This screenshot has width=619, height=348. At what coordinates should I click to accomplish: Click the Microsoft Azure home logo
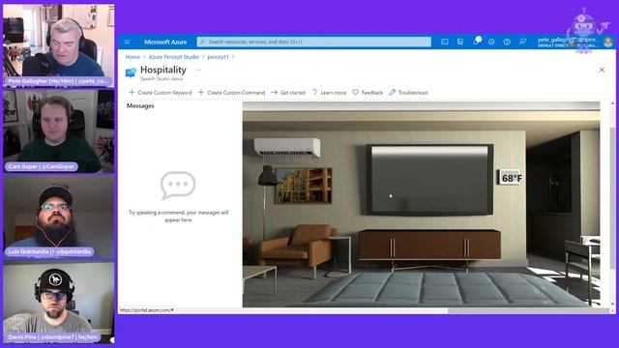(x=165, y=42)
